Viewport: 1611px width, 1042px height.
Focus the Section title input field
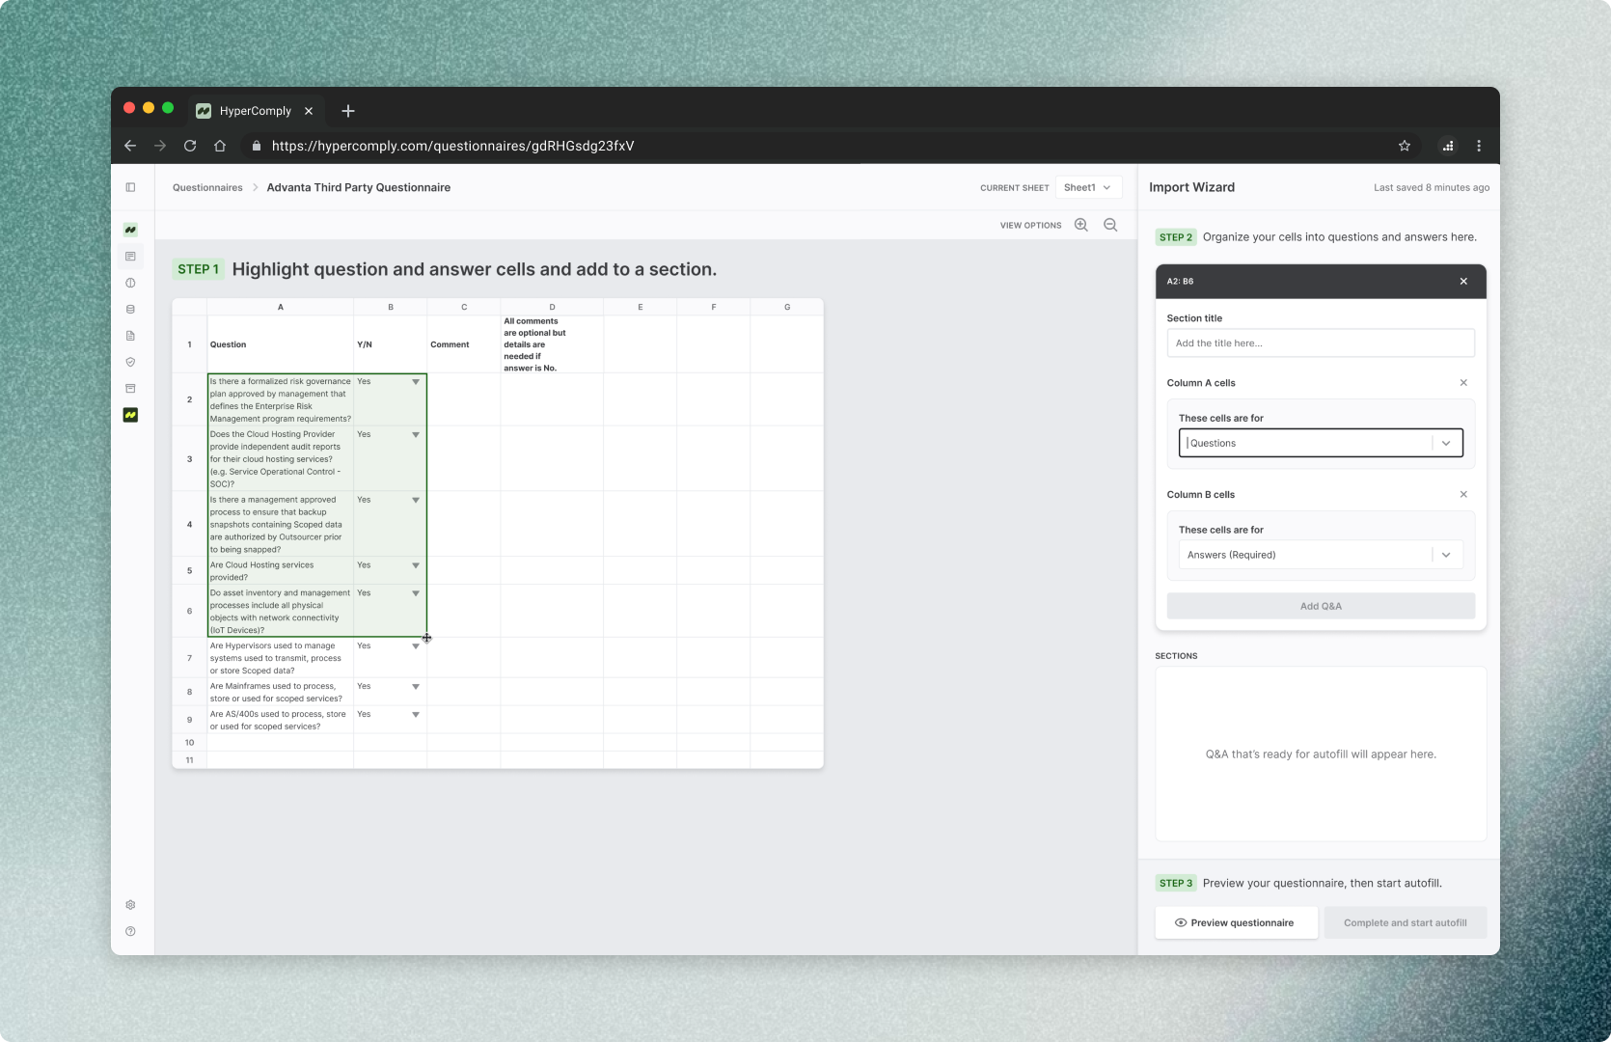(x=1321, y=343)
